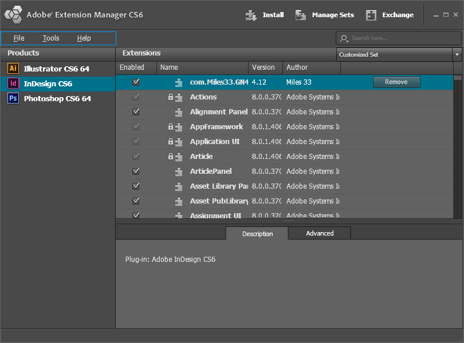Switch to the Description tab
Screen dimensions: 464x343
[x=257, y=233]
